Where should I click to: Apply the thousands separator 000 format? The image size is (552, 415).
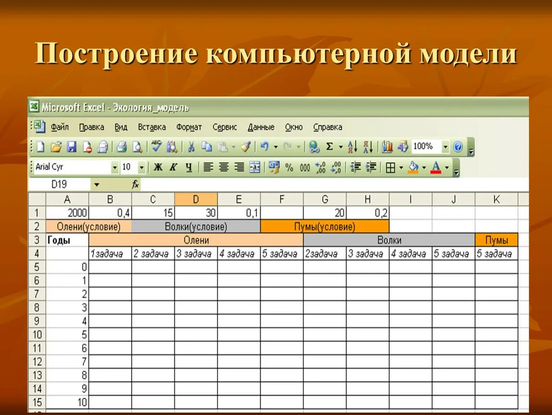coord(305,168)
